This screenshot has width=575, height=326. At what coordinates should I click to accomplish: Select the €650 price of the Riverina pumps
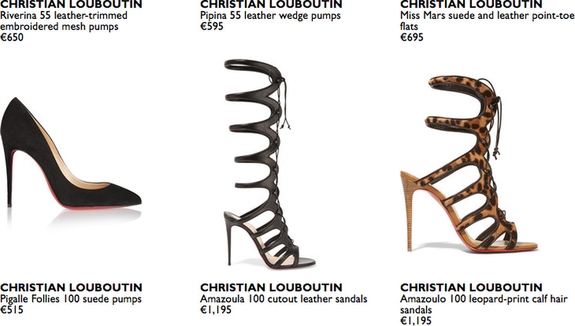11,37
